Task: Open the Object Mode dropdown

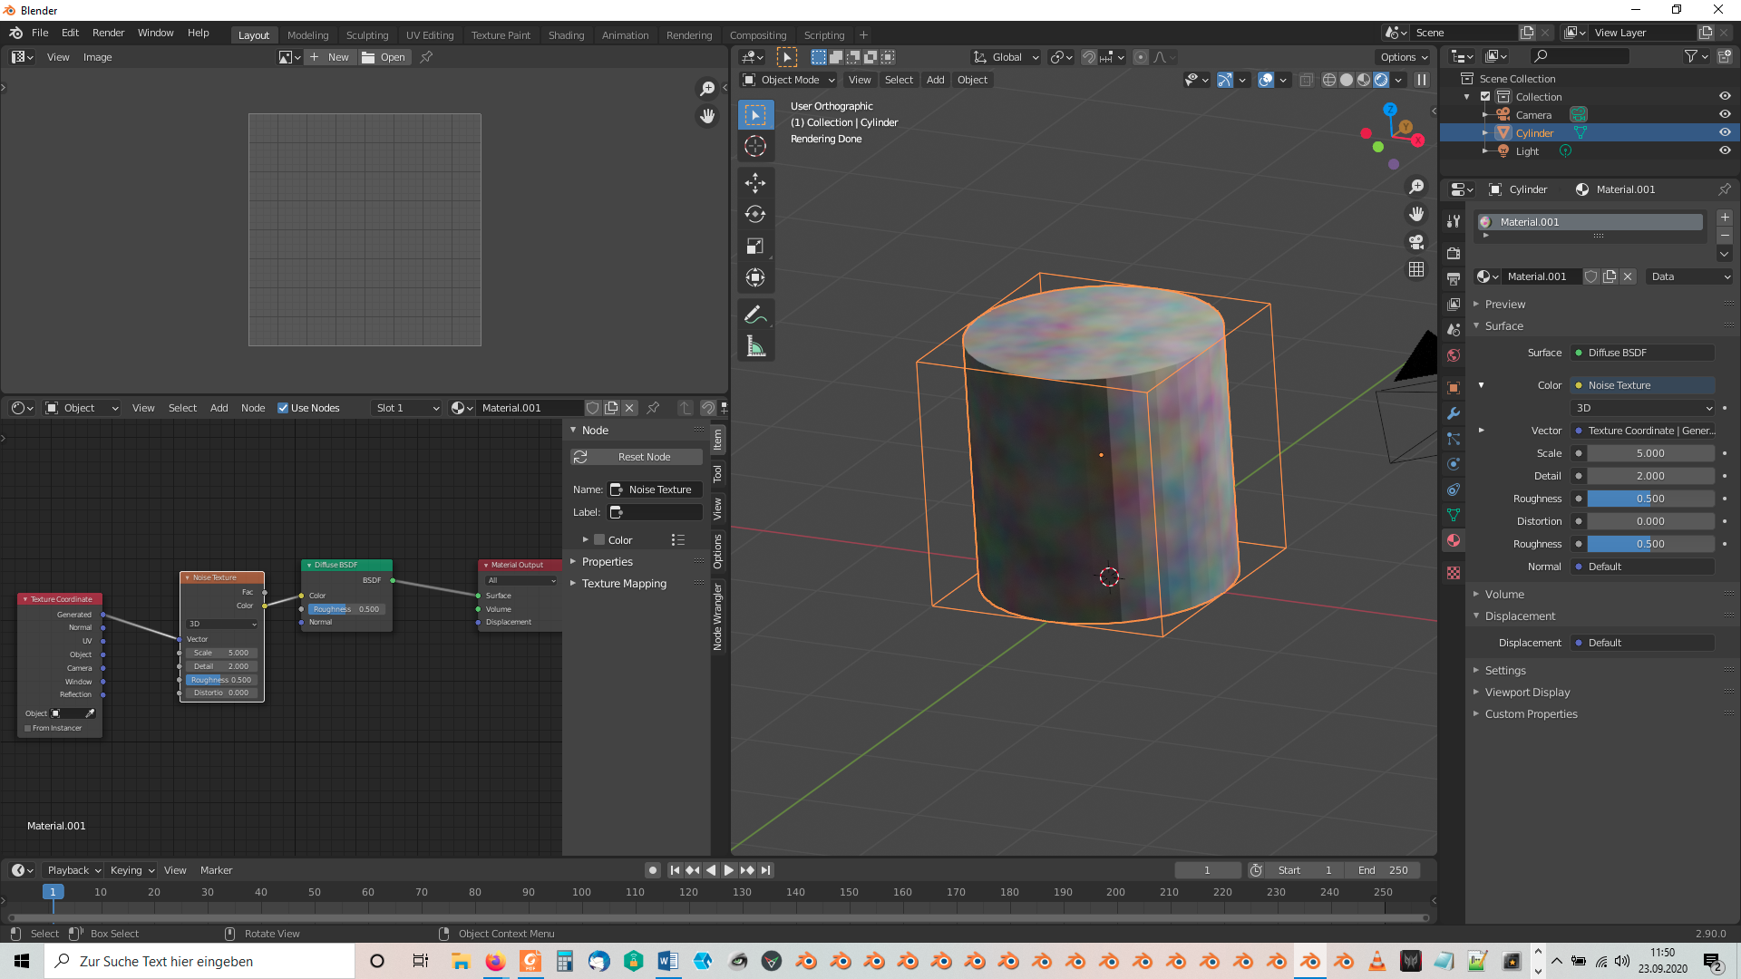Action: pyautogui.click(x=789, y=80)
